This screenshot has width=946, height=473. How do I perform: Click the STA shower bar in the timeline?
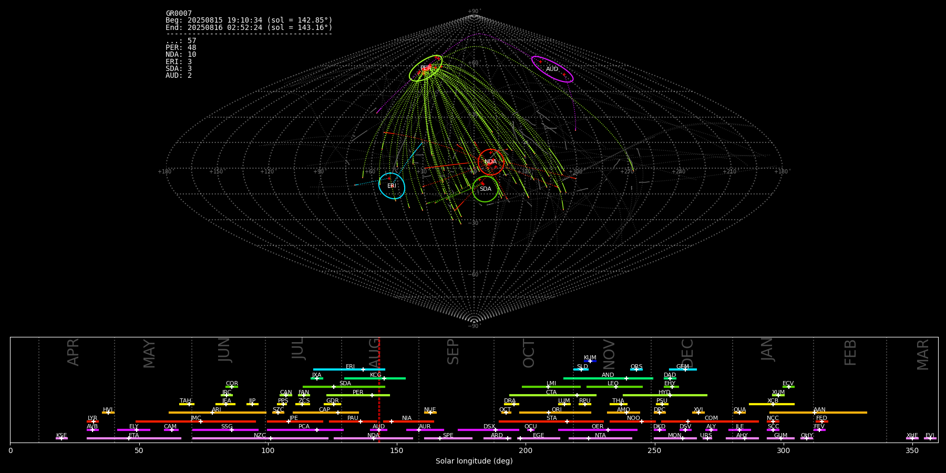click(x=551, y=421)
